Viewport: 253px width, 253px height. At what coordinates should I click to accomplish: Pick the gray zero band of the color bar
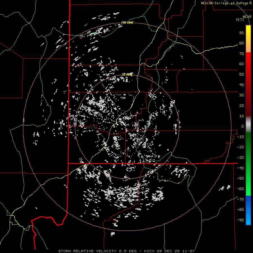pos(248,124)
